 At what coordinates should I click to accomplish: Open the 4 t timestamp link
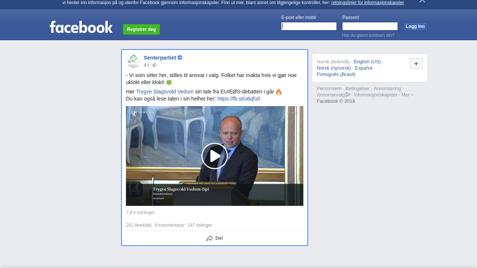[x=146, y=65]
